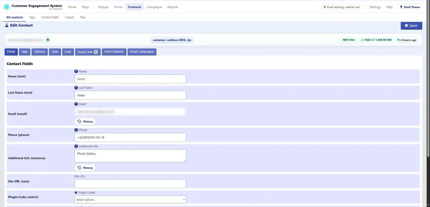Click the Edit Contact person icon

(x=7, y=25)
